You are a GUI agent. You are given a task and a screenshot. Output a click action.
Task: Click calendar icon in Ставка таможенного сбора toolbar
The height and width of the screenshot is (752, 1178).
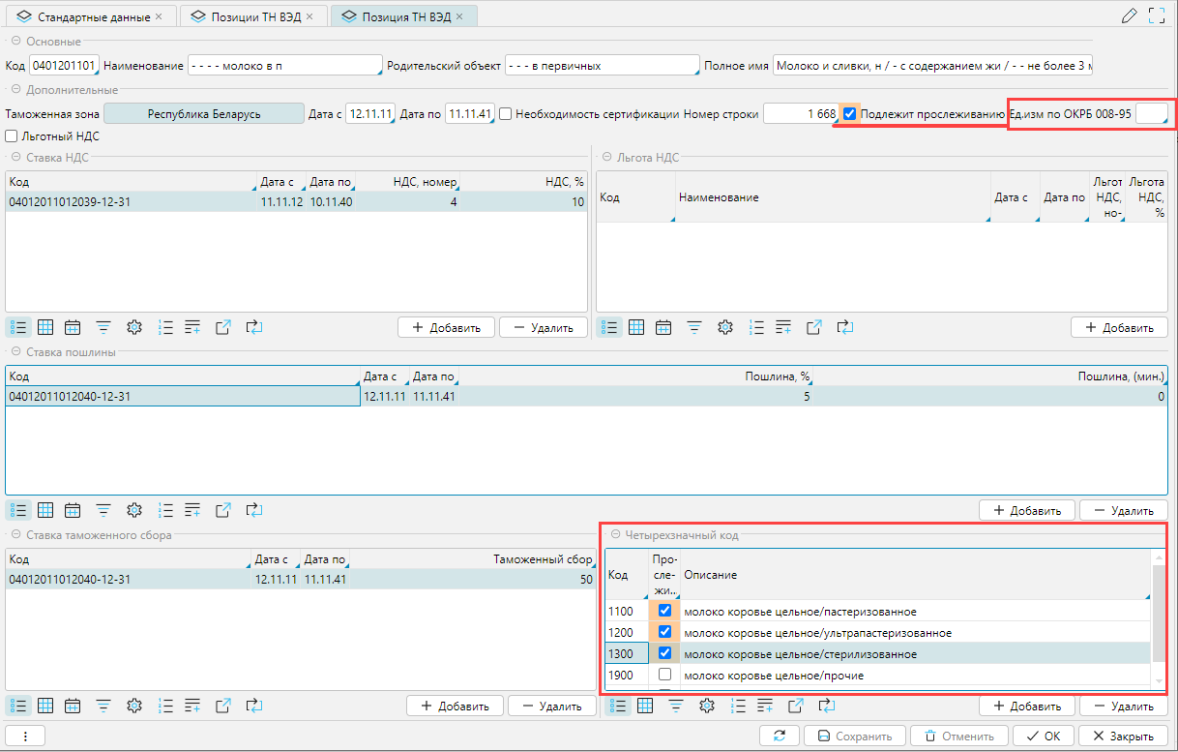click(x=73, y=706)
